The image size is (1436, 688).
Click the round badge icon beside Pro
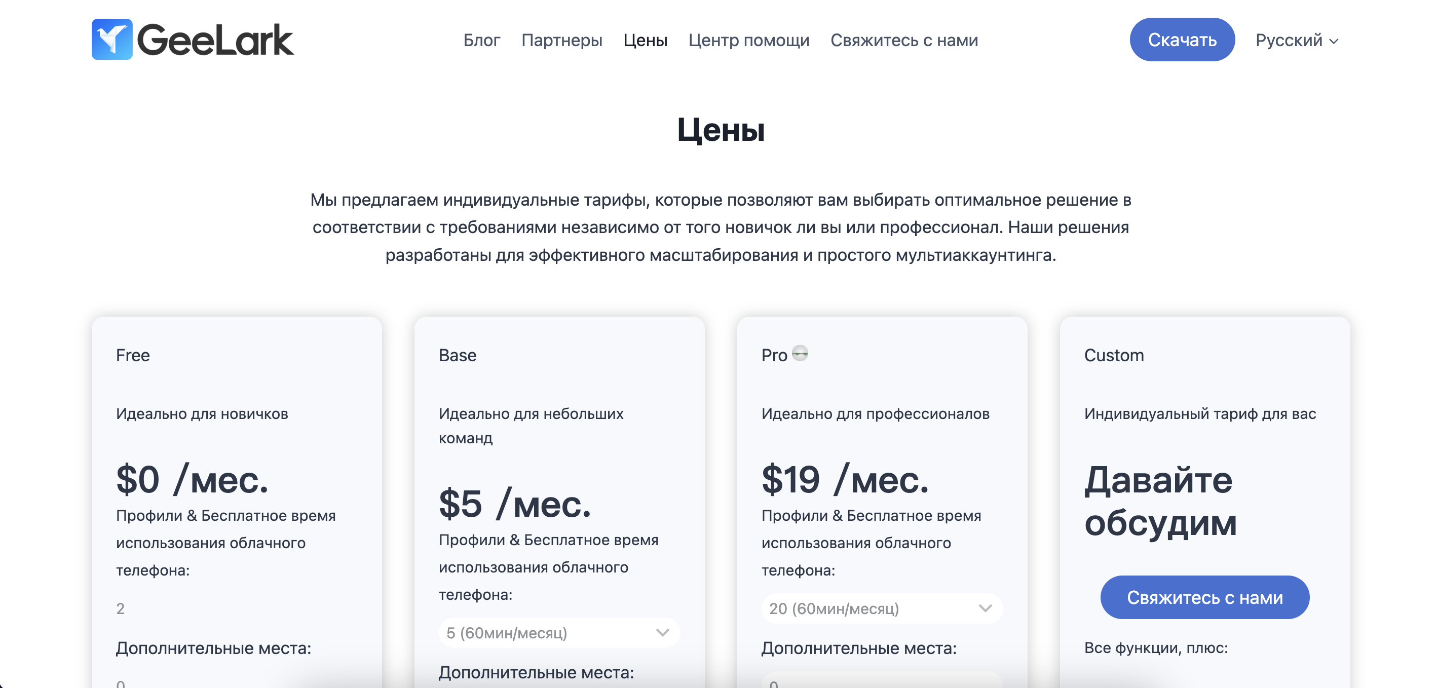point(800,353)
